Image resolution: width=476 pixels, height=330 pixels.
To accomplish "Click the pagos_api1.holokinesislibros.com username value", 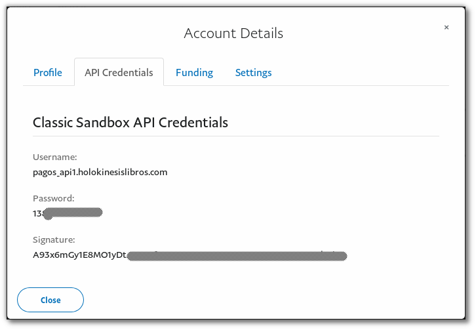I will pyautogui.click(x=100, y=173).
